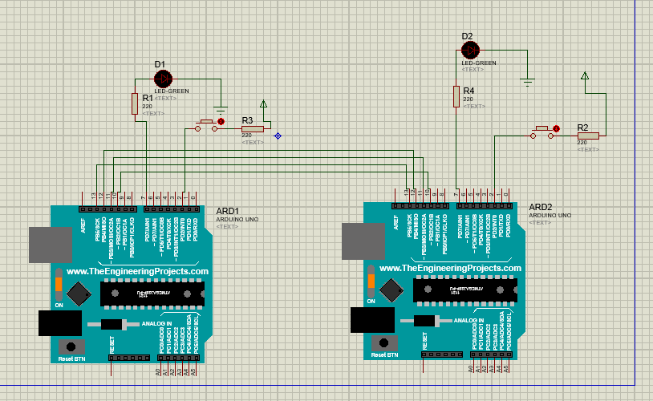This screenshot has height=401, width=653.
Task: Click the LED-GREEN text below D2
Action: (x=479, y=63)
